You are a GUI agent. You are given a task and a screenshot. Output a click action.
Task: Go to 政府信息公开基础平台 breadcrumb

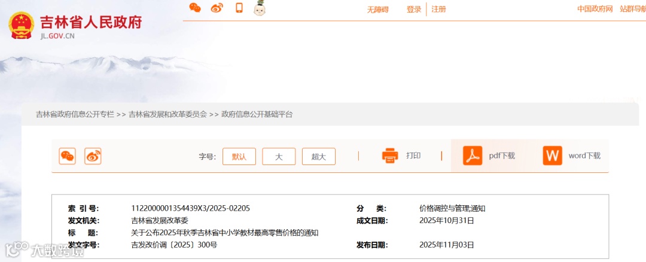point(257,114)
